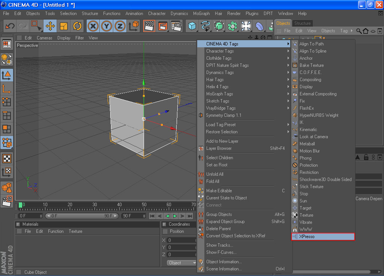Switch to Edges editing mode
384x276 pixels.
tap(7, 116)
